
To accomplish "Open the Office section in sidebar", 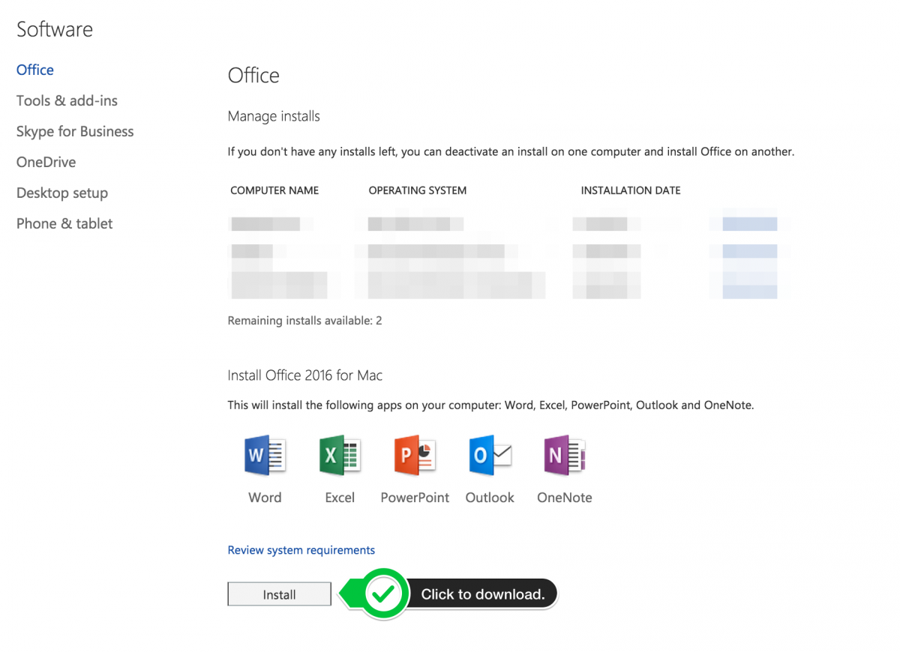I will (34, 70).
